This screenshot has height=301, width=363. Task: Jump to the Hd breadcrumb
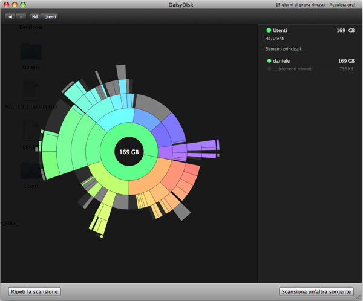(34, 17)
